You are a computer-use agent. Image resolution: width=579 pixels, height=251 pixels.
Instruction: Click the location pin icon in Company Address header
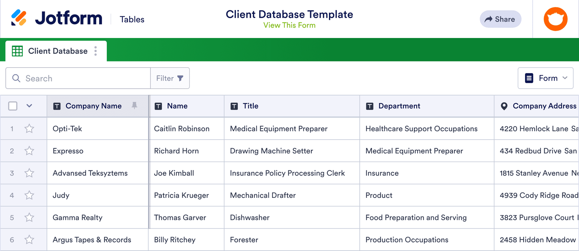[504, 106]
